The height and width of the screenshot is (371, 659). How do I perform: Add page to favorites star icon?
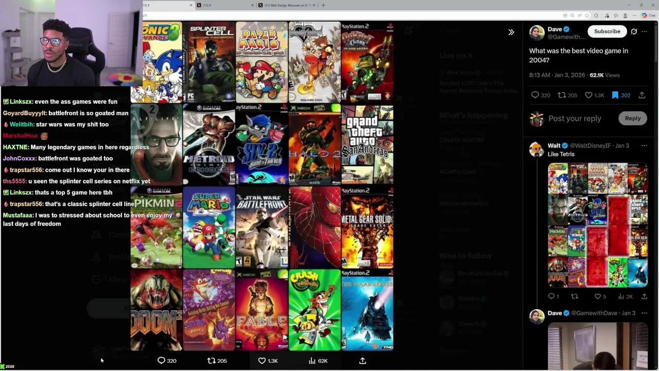pos(586,15)
